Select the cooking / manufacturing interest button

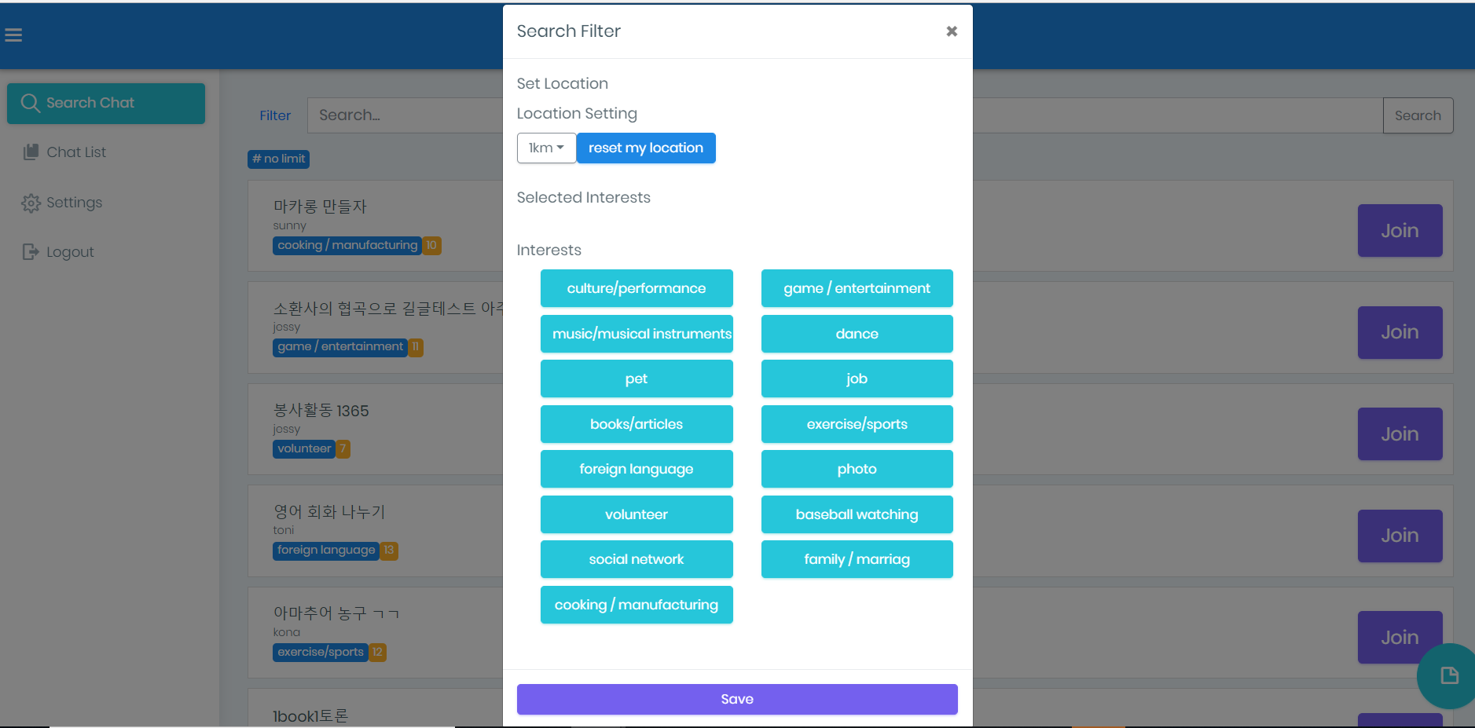tap(637, 605)
